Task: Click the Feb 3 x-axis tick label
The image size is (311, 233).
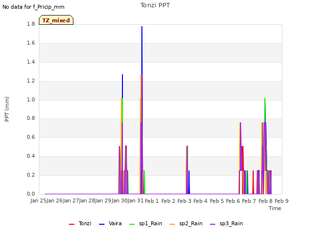Action: click(184, 201)
